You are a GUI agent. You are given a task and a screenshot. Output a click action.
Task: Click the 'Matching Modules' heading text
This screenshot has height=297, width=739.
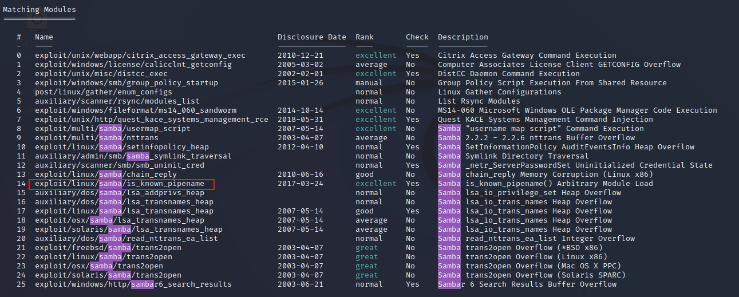tap(39, 10)
